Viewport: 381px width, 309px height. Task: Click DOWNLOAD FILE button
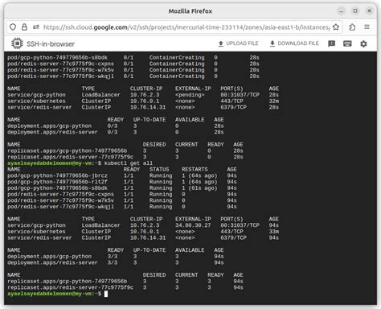(294, 43)
